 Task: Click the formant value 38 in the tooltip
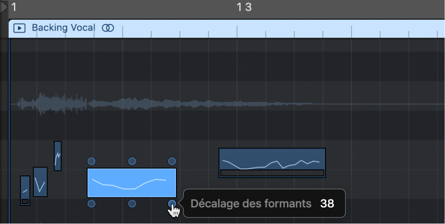[327, 203]
